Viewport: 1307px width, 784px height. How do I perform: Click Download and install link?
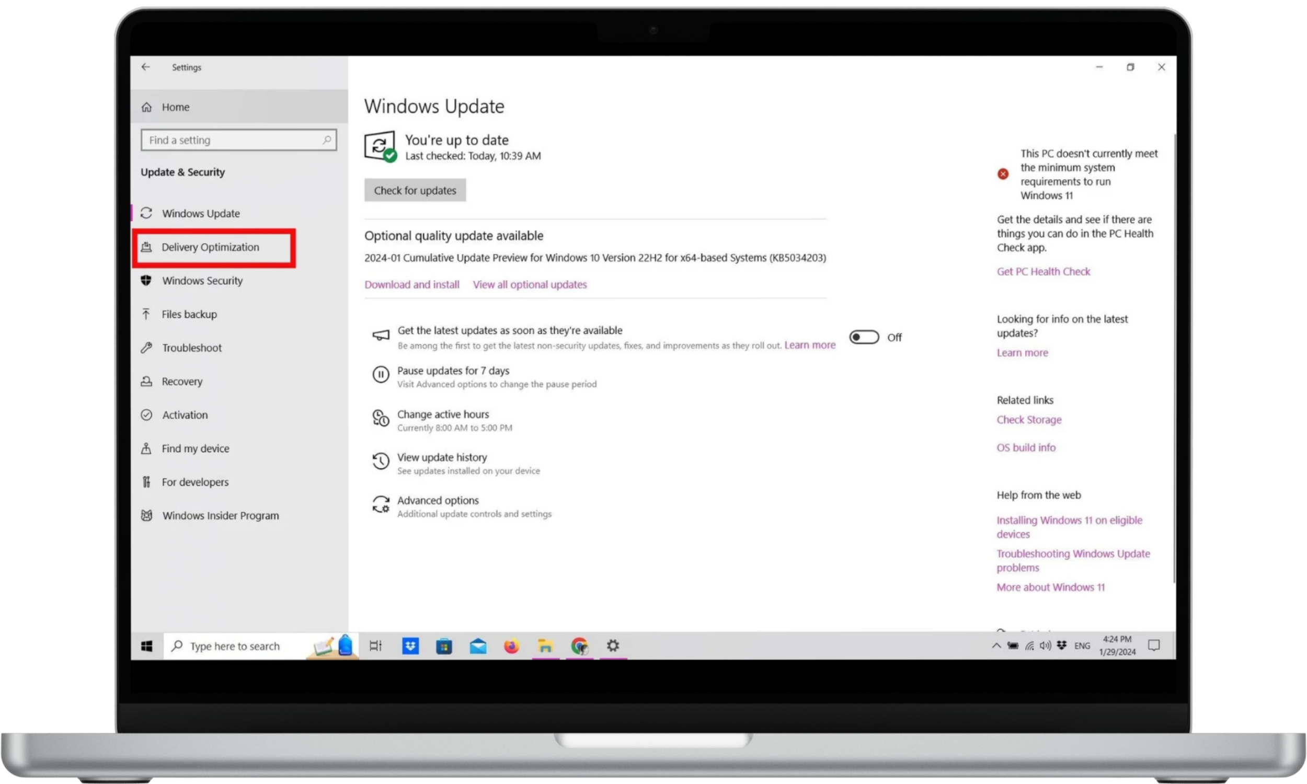(411, 285)
